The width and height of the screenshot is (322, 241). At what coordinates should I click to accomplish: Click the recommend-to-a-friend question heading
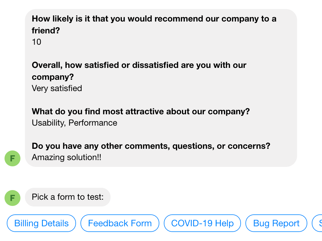point(154,19)
